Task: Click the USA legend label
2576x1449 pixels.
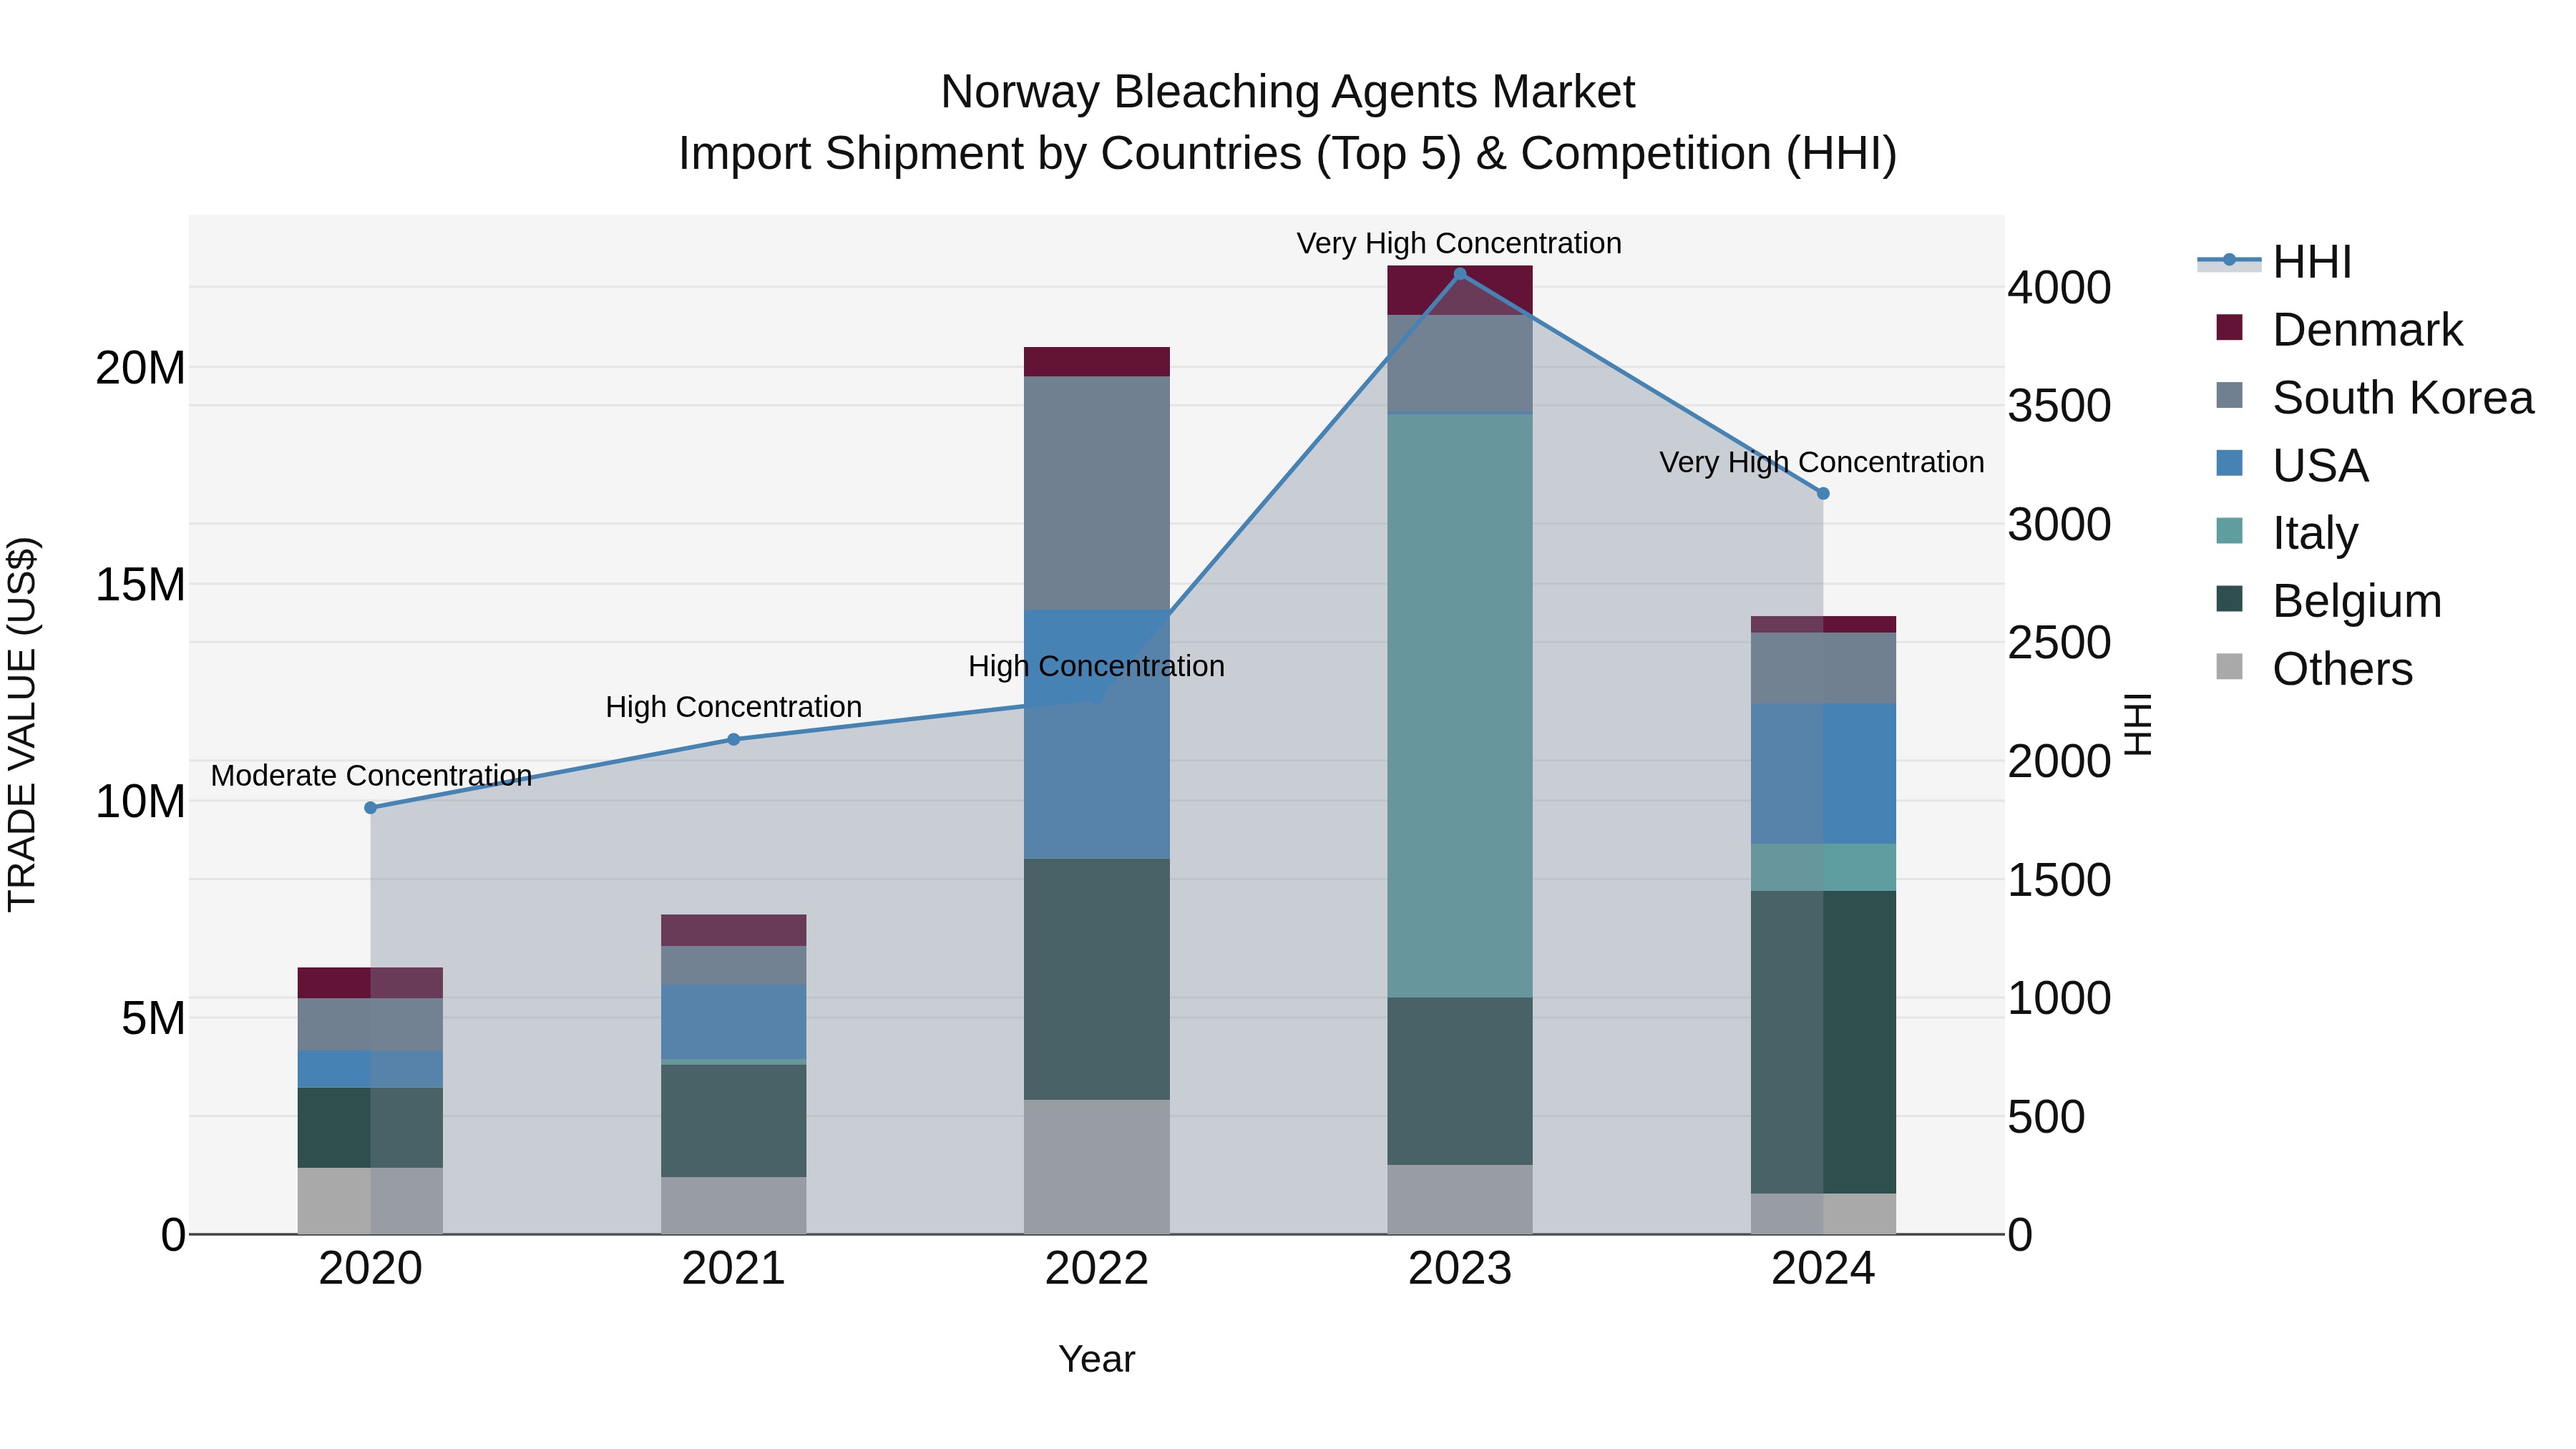Action: pos(2320,466)
